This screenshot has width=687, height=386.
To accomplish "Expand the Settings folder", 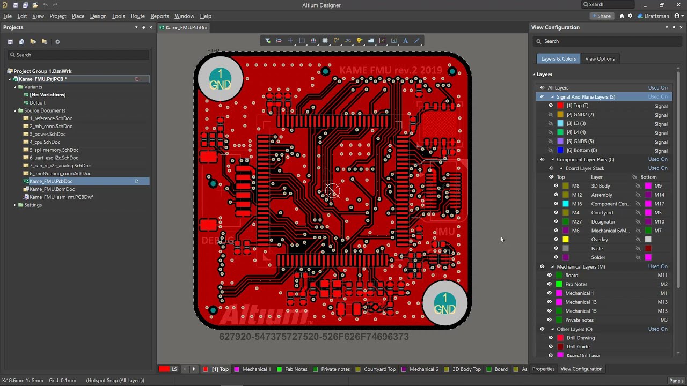I will pos(15,205).
